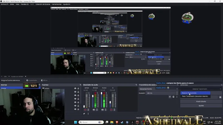Image resolution: width=223 pixels, height=125 pixels.
Task: Adjust the camara volume fader
Action: pyautogui.click(x=84, y=106)
